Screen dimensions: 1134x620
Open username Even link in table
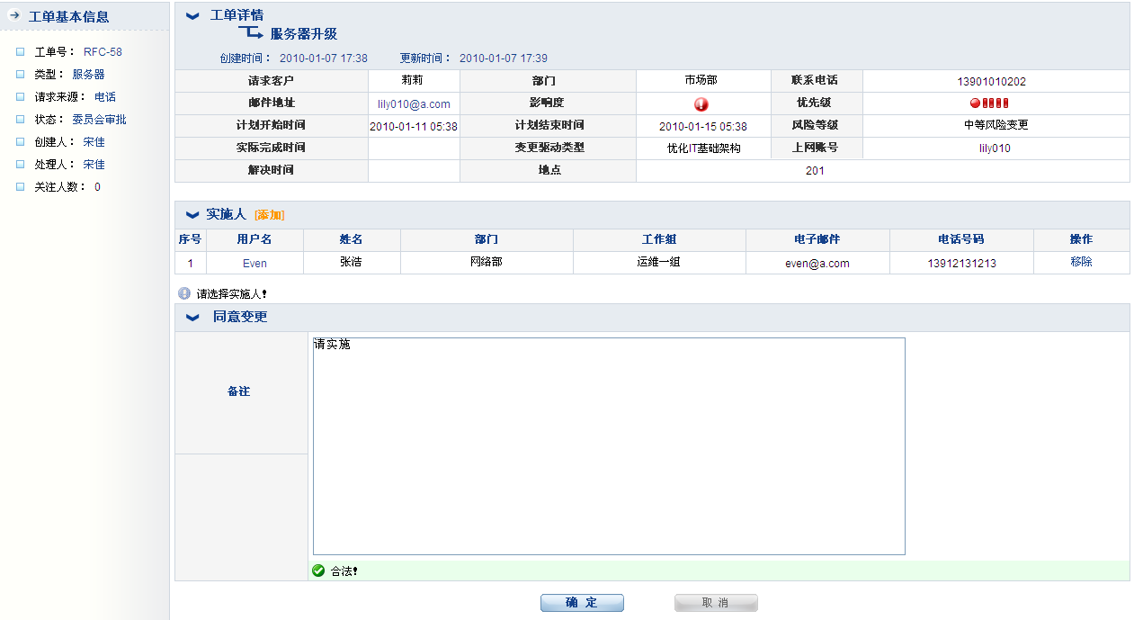pyautogui.click(x=254, y=264)
